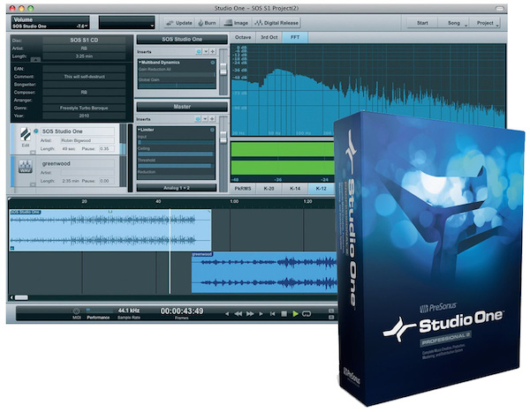Toggle Multiband Dynamics power button

[x=213, y=63]
